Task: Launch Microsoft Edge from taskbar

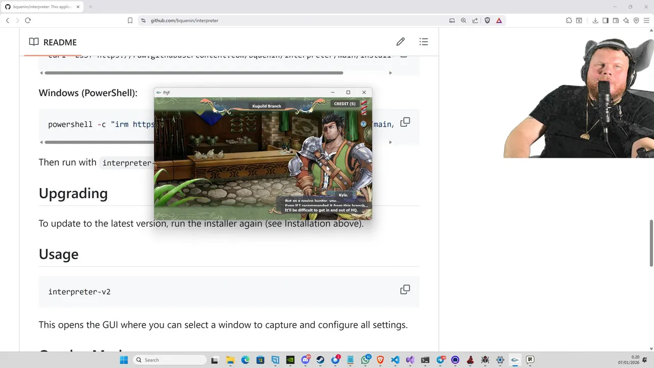Action: click(x=245, y=360)
